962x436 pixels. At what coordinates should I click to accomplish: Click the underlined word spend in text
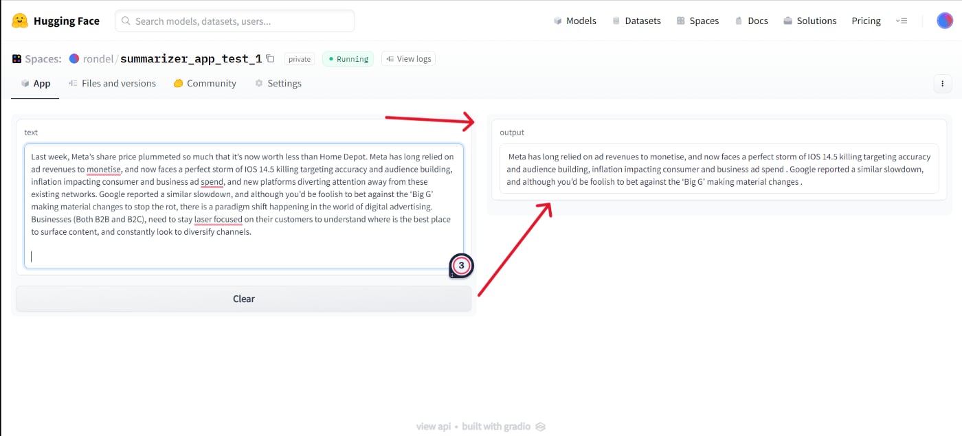coord(212,183)
